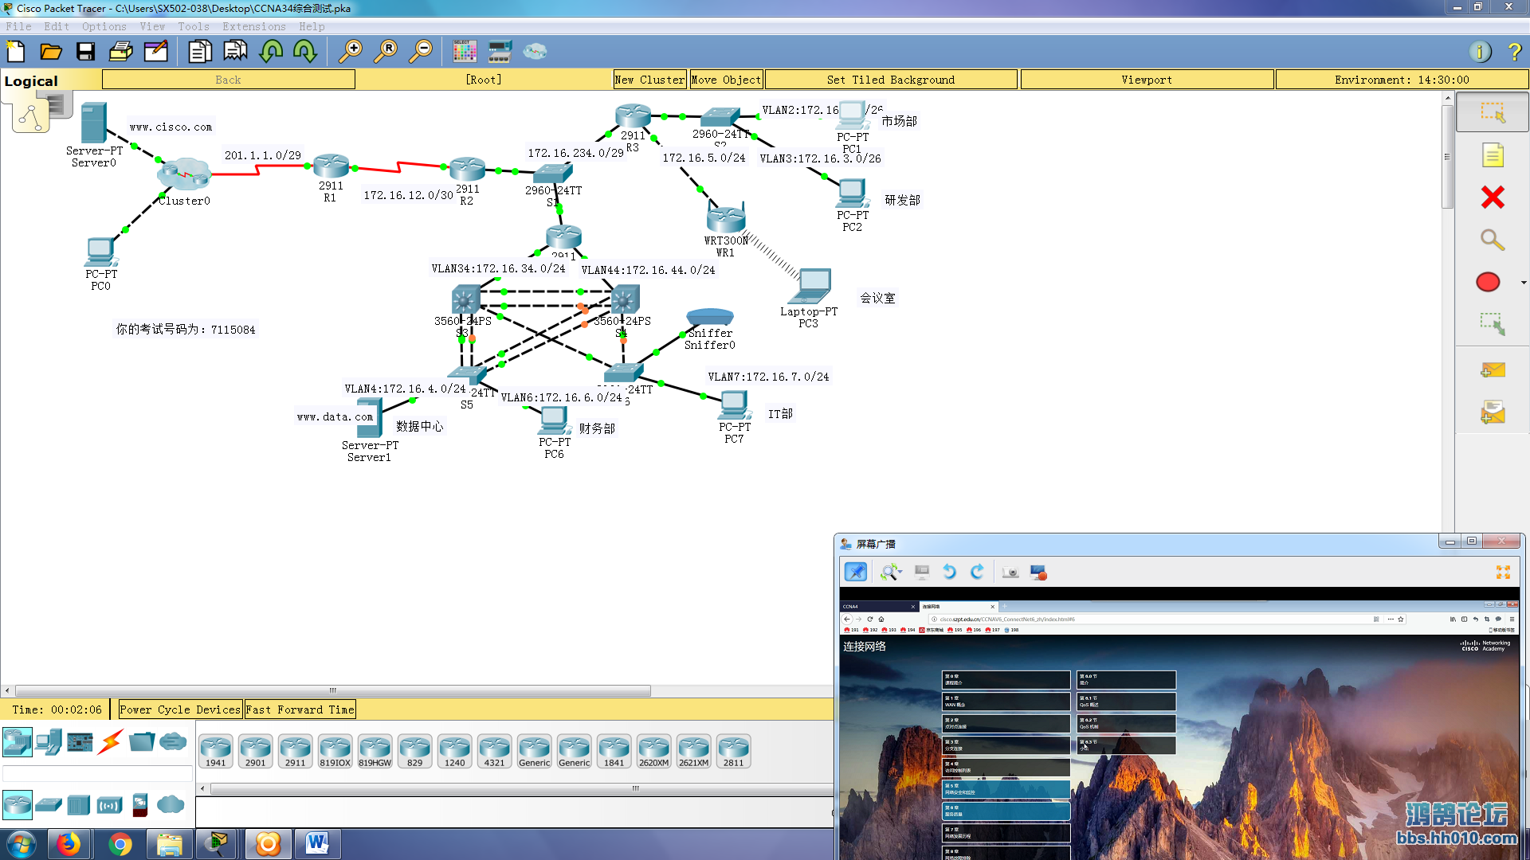Pick the 1941 router device
The image size is (1530, 860).
point(215,751)
